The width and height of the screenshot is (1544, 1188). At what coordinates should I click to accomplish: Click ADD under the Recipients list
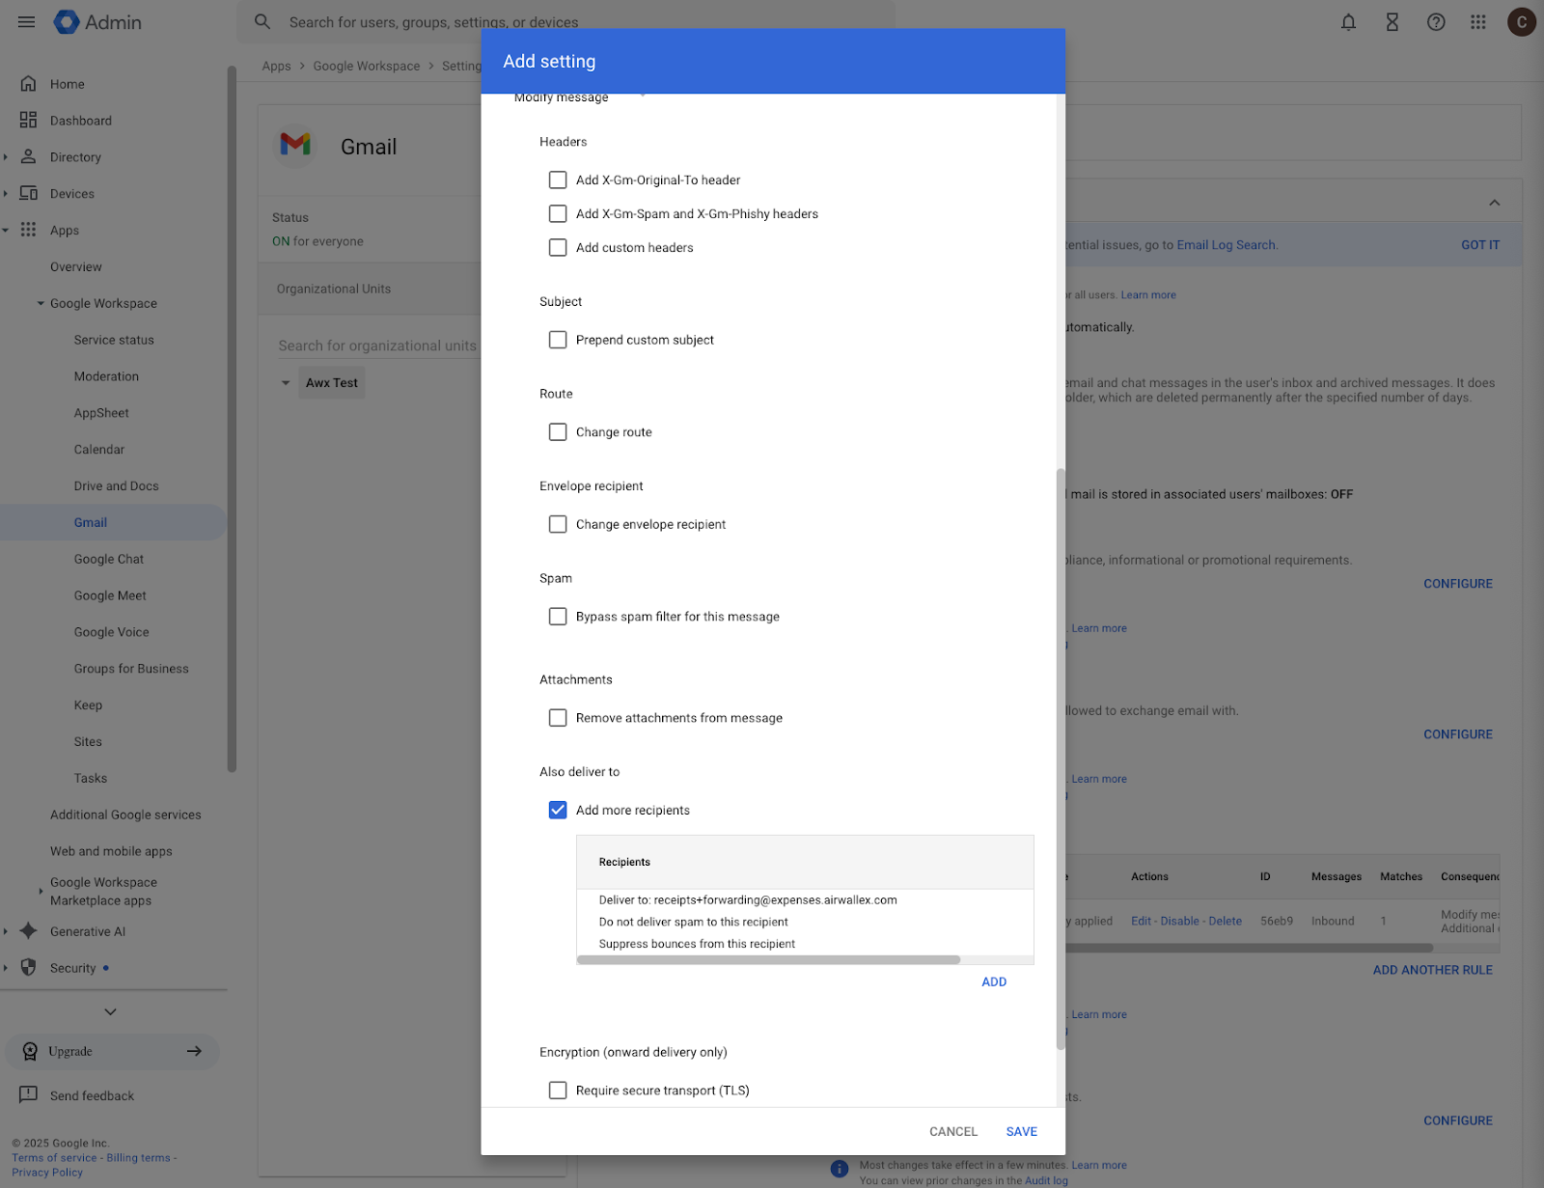tap(994, 981)
